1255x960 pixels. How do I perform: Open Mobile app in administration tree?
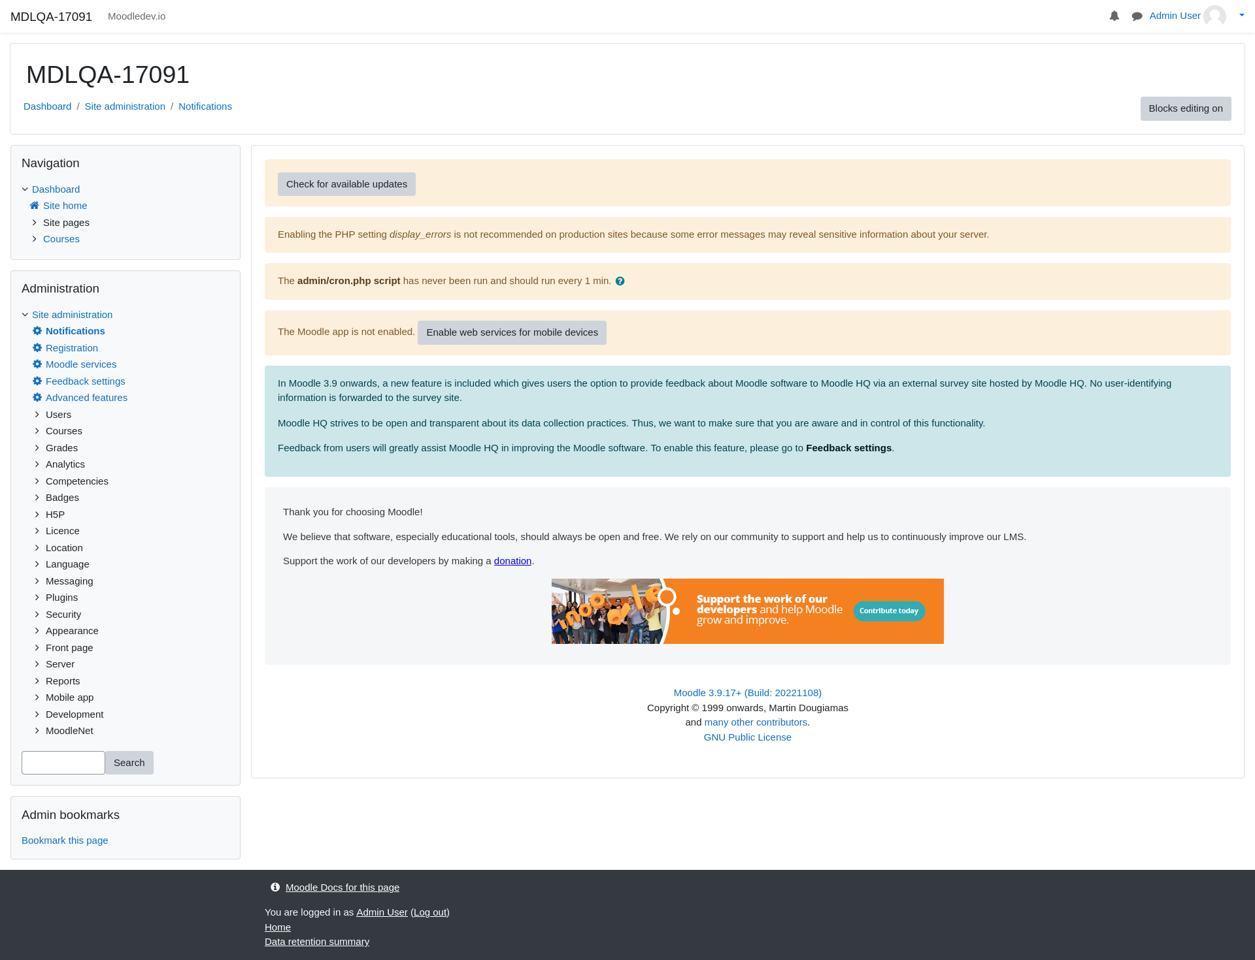coord(69,697)
